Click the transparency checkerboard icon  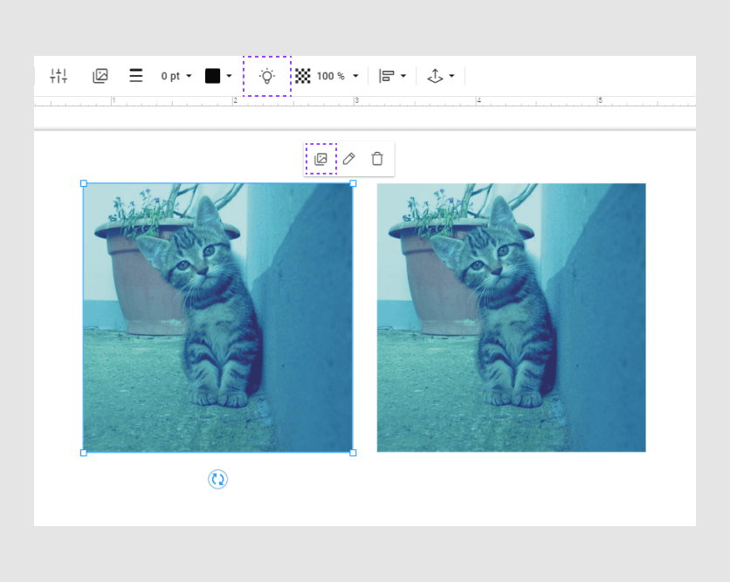click(x=301, y=76)
